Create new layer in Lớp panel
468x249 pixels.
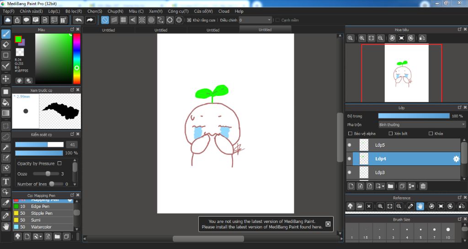[351, 186]
